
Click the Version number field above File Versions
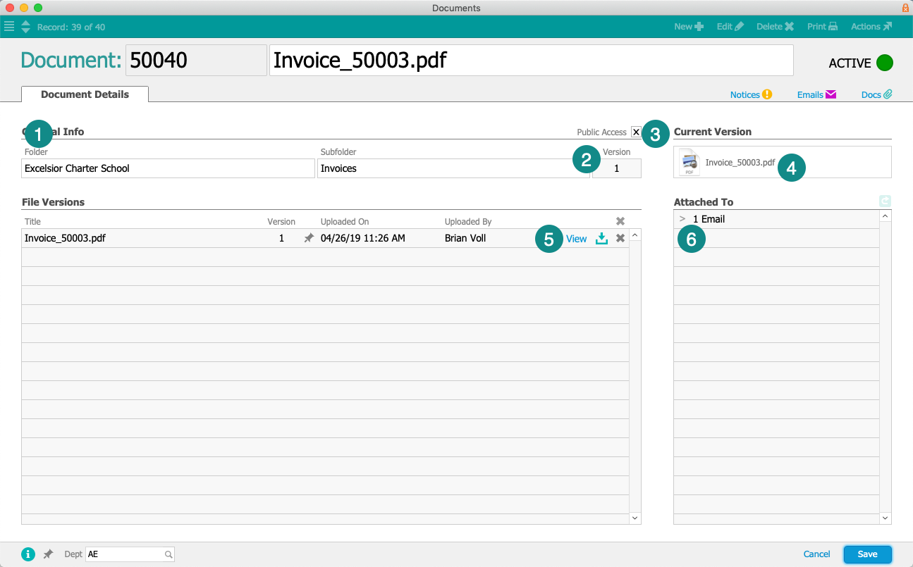617,168
